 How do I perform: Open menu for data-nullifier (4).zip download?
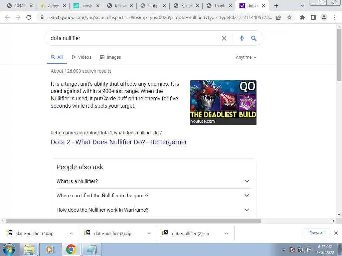click(x=71, y=233)
